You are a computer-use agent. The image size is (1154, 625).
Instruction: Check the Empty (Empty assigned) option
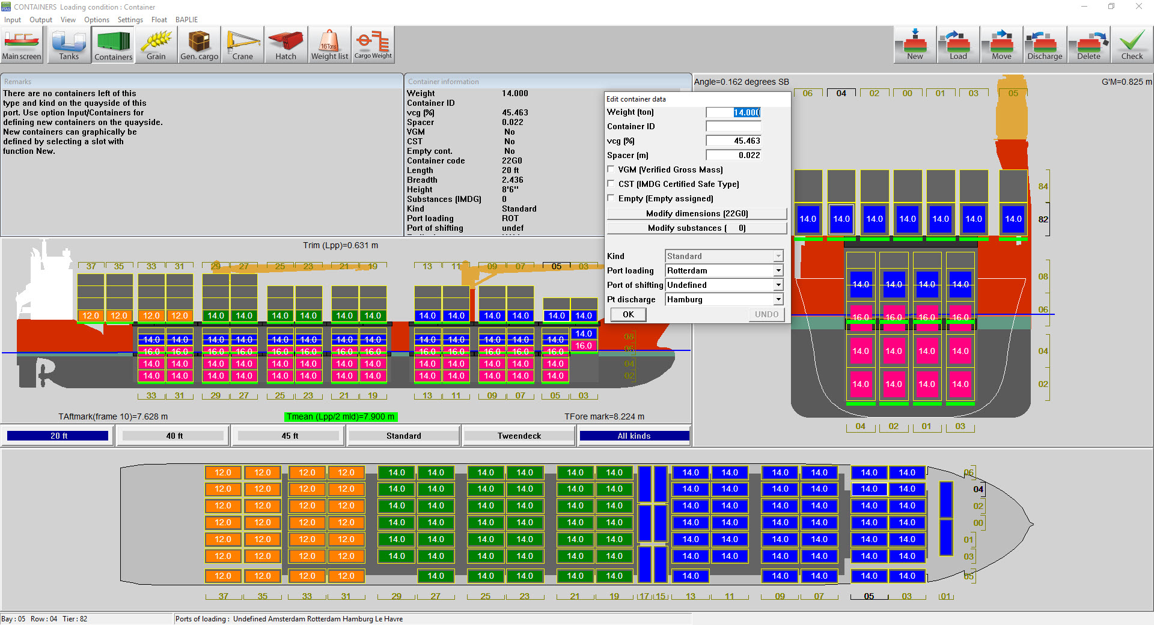pyautogui.click(x=611, y=198)
